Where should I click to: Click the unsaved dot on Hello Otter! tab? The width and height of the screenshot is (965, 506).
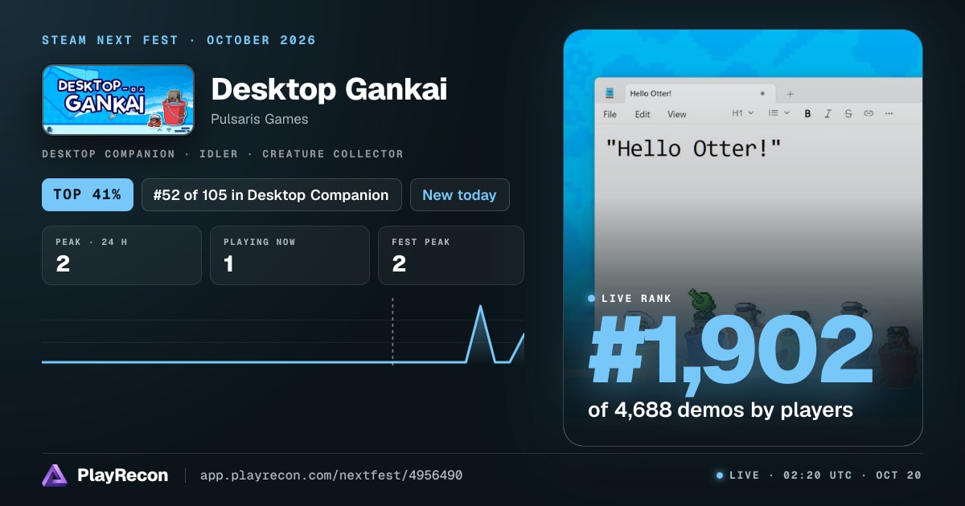762,93
